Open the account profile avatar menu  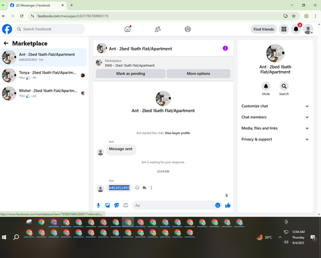(x=308, y=29)
